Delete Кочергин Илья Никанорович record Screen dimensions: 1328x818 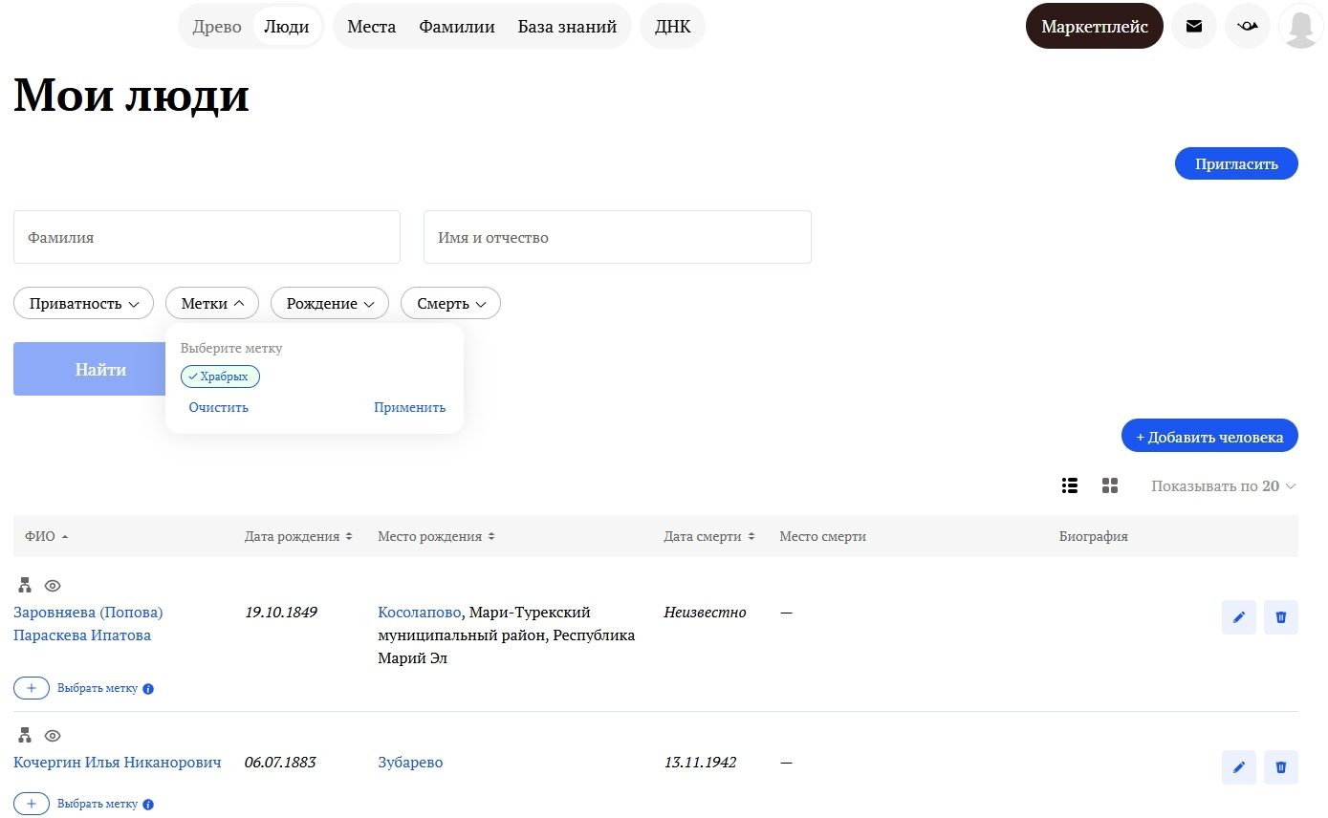(1280, 767)
